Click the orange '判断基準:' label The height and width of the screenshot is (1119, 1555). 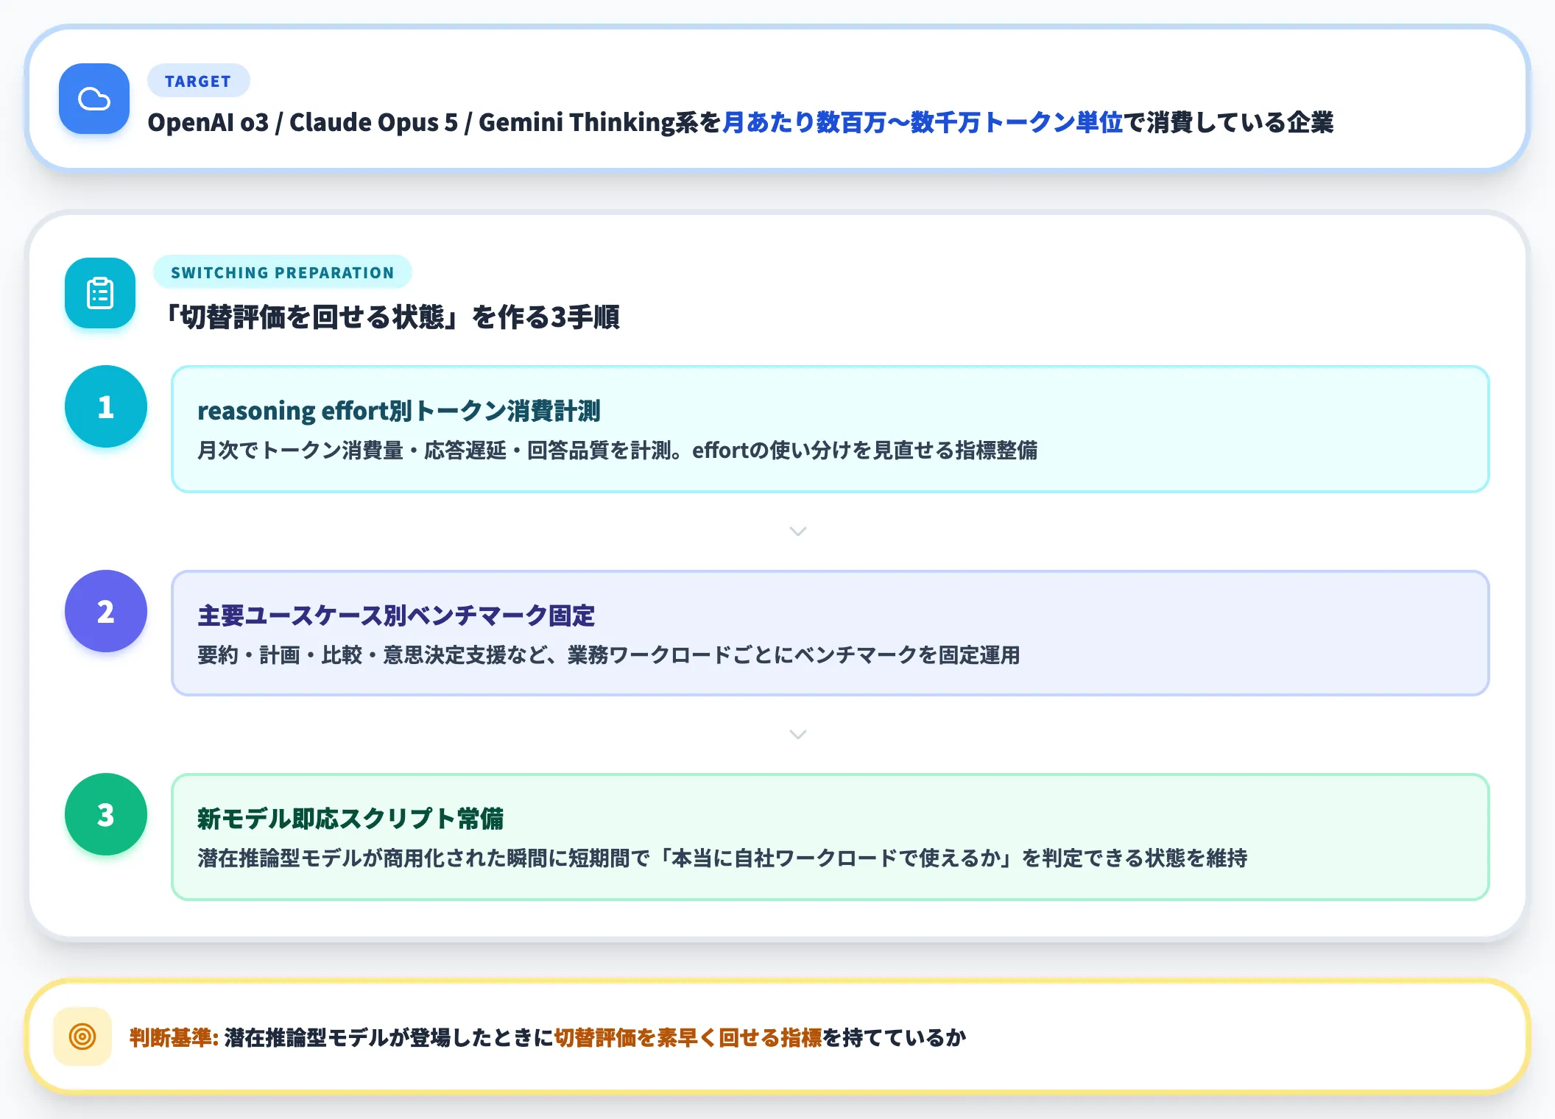tap(174, 1037)
